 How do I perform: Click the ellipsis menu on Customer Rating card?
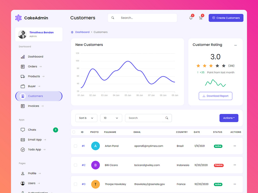click(236, 45)
